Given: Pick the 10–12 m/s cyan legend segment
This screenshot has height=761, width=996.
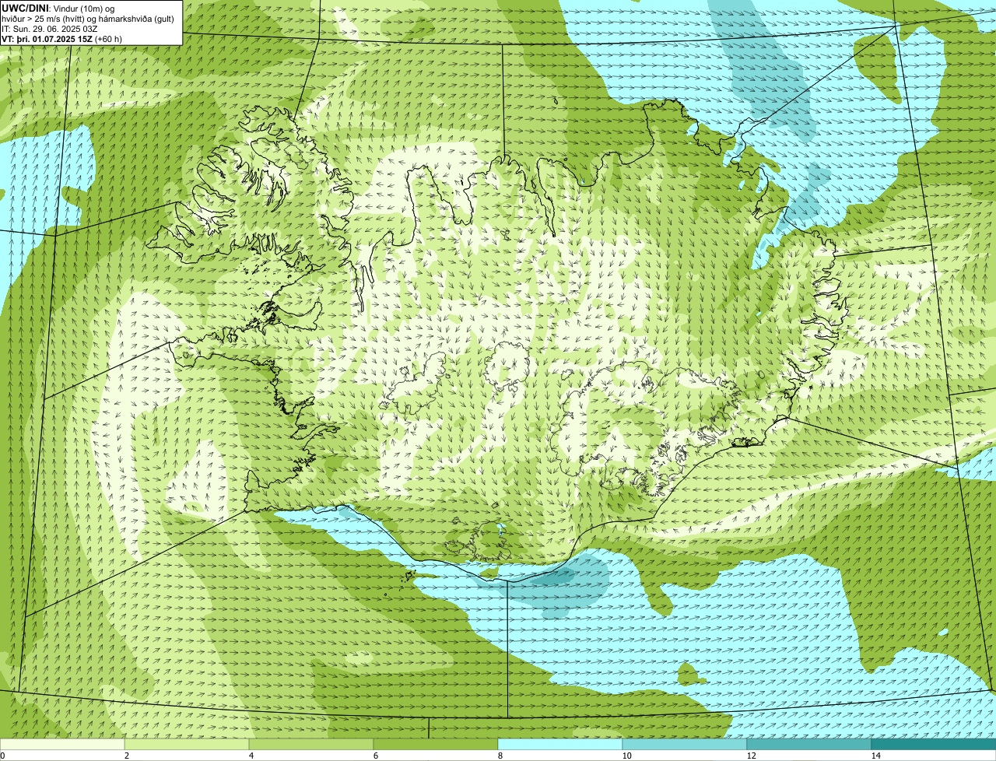Looking at the screenshot, I should pos(685,744).
